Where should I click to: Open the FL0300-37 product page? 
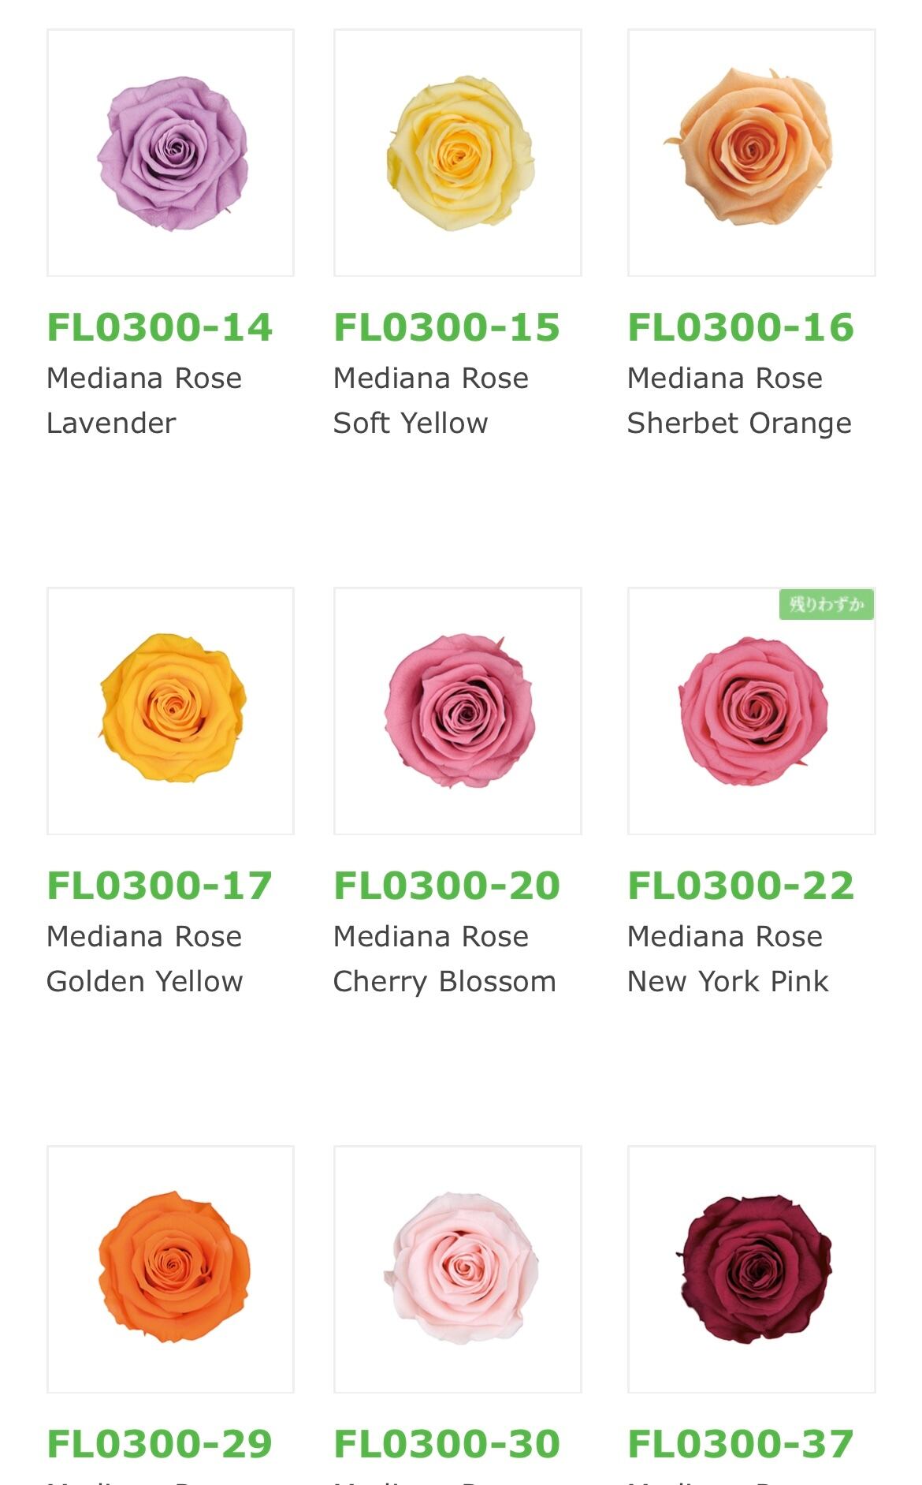click(x=741, y=1444)
